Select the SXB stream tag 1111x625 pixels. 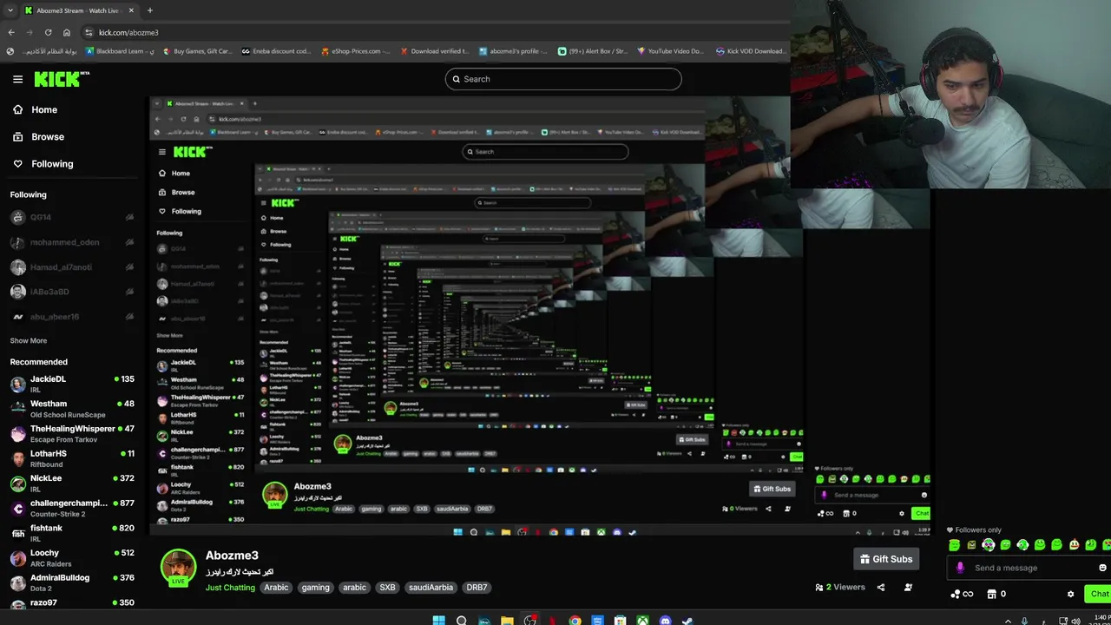pyautogui.click(x=387, y=588)
